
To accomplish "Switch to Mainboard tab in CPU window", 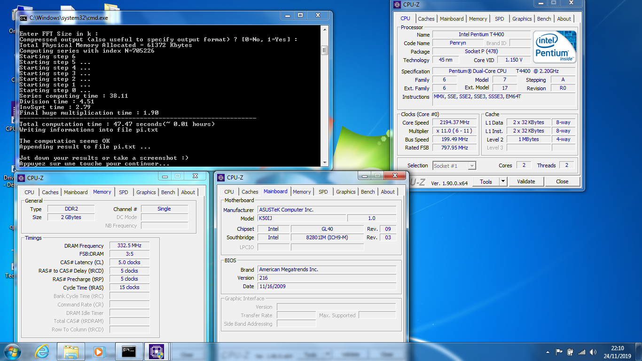I will tap(452, 19).
